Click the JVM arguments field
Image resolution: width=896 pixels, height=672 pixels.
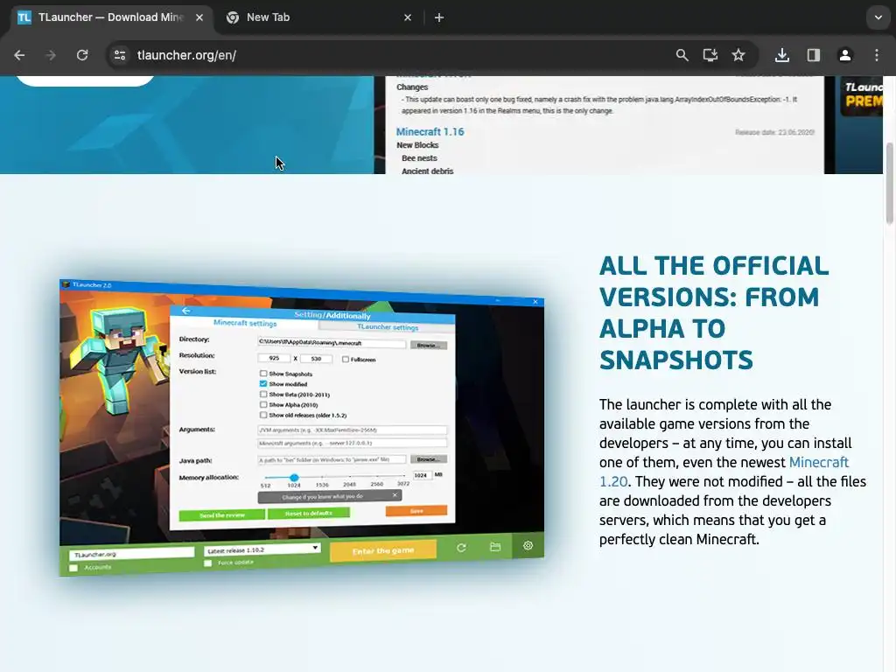352,430
